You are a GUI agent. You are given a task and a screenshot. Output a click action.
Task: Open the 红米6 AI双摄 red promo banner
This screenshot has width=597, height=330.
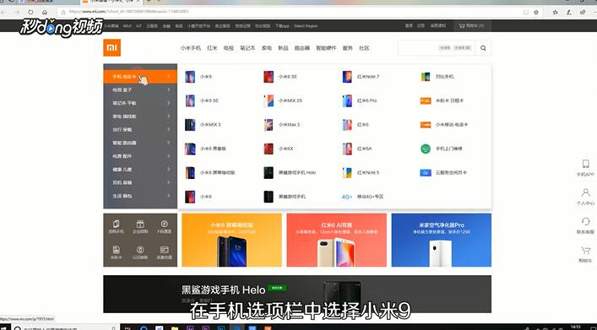click(337, 241)
